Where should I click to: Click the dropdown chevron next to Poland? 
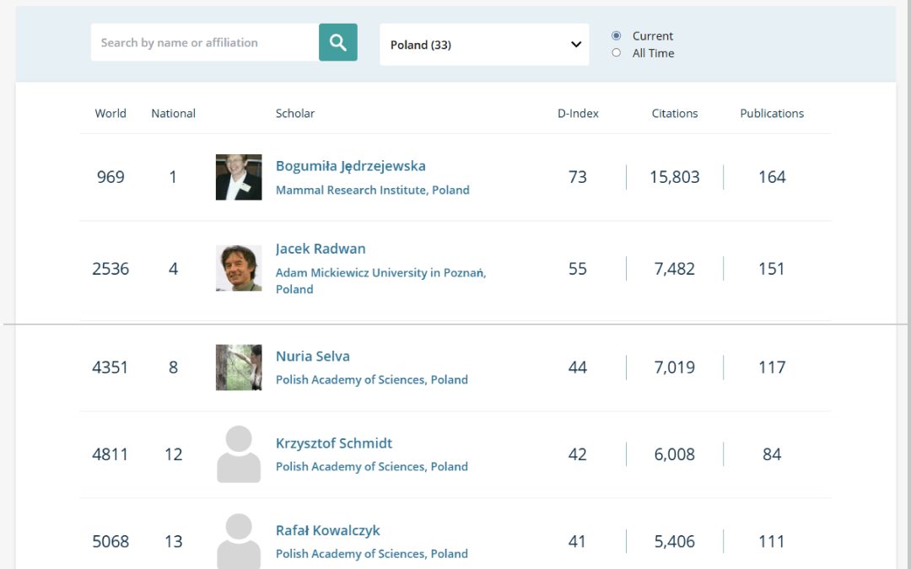575,44
